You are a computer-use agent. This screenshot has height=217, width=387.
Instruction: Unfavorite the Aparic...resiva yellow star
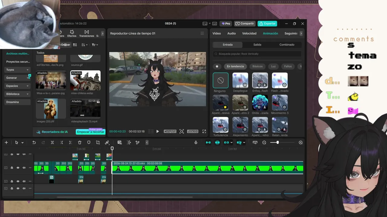click(225, 107)
